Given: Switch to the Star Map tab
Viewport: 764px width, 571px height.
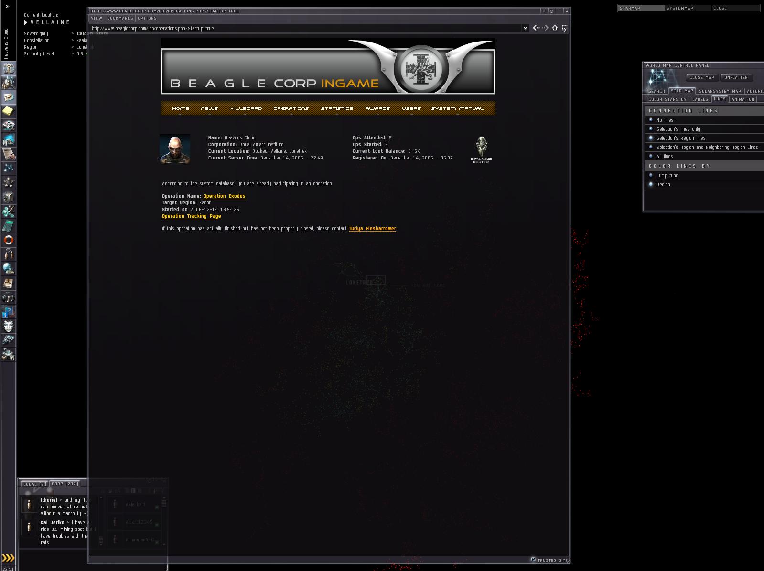Looking at the screenshot, I should point(682,91).
